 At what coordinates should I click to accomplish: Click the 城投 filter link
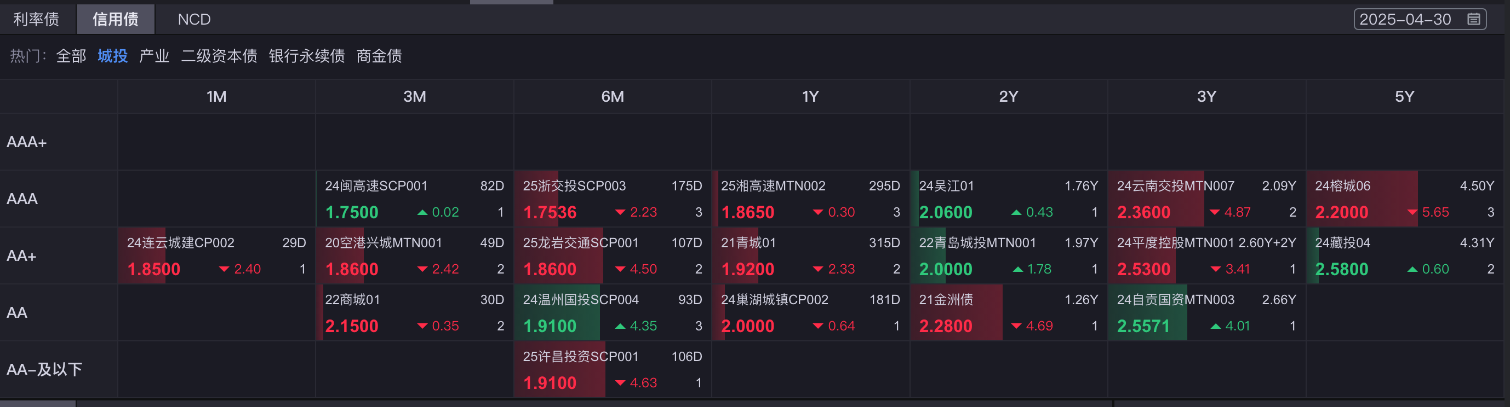click(112, 56)
